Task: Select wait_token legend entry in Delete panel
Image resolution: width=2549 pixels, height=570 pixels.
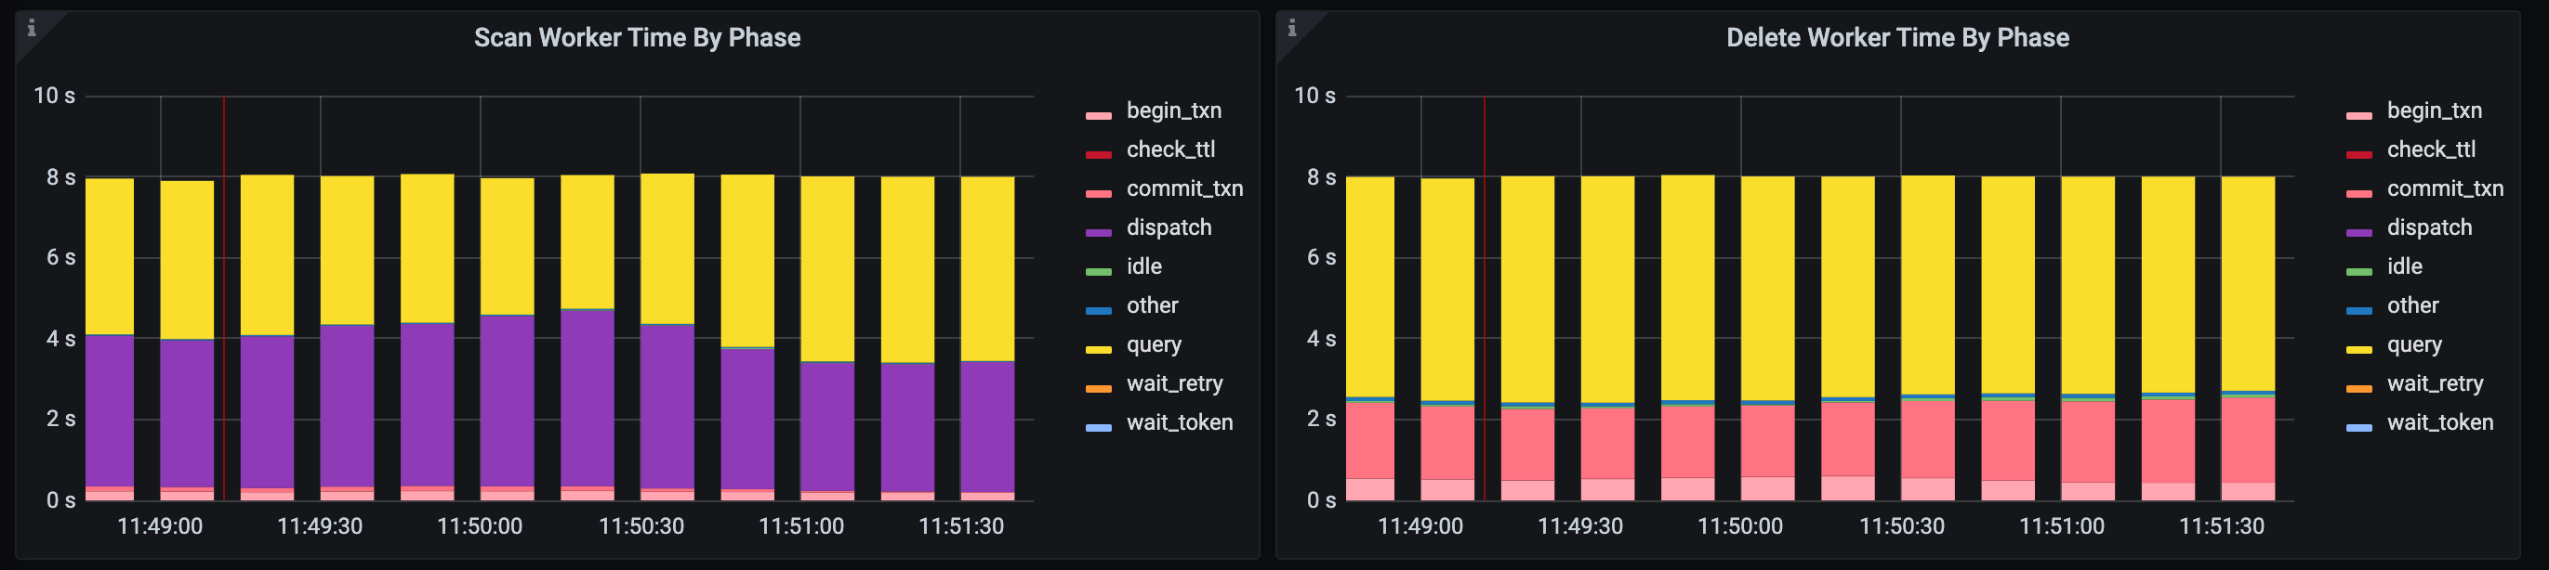Action: click(2439, 422)
